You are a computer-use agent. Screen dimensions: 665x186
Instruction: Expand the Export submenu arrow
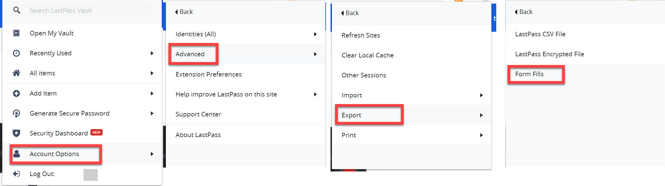[481, 115]
